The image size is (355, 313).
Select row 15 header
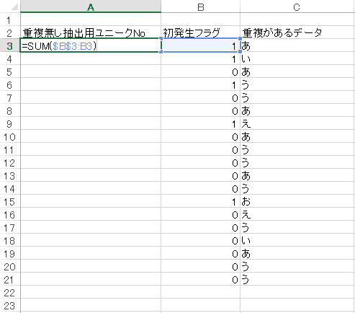(10, 201)
